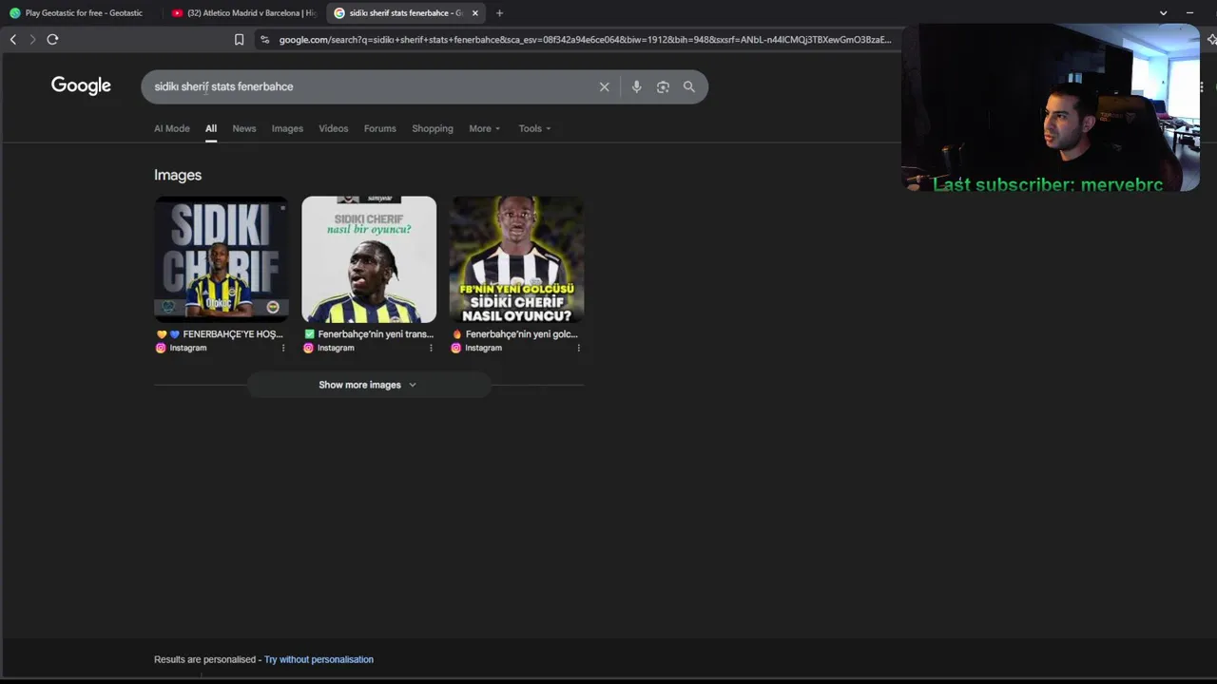Switch to Shopping results tab
This screenshot has width=1217, height=684.
pos(433,128)
